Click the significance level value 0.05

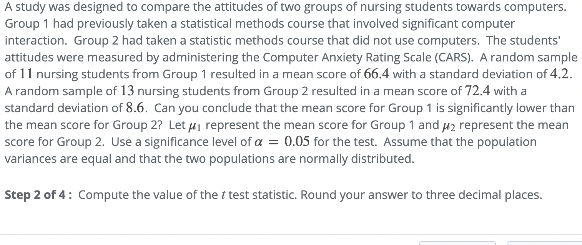click(x=297, y=142)
